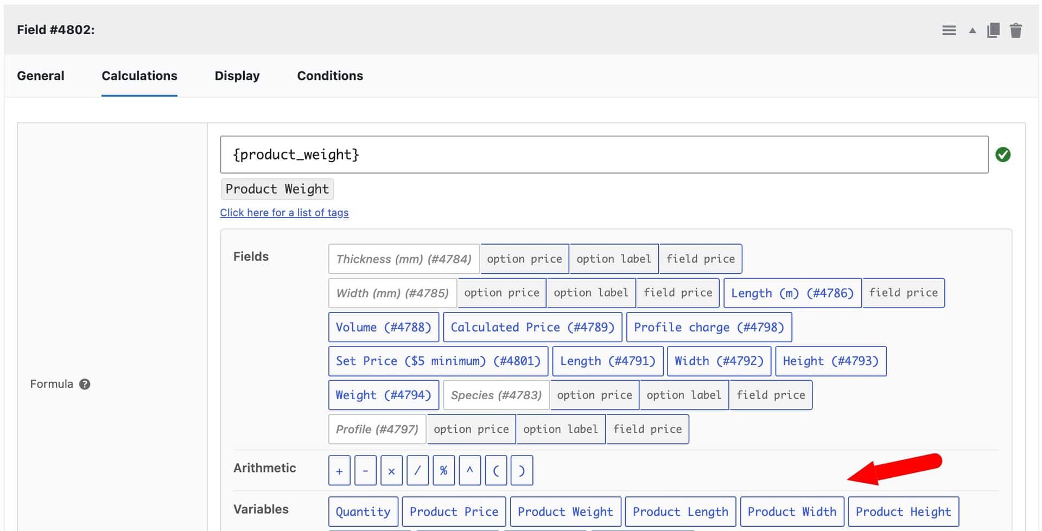Choose field price next to Length (m) (#4786)

pos(904,293)
